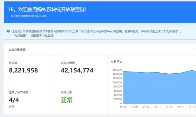
Task: Click the 04-10 date on chart axis
Action: point(146,107)
